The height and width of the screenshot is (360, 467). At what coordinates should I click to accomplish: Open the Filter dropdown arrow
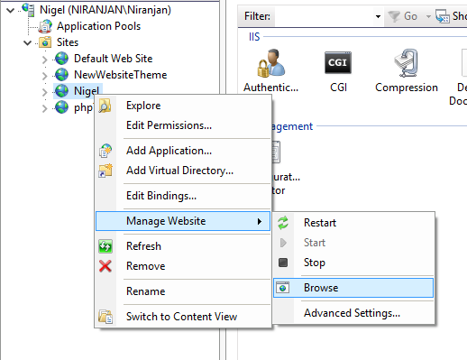tap(378, 16)
